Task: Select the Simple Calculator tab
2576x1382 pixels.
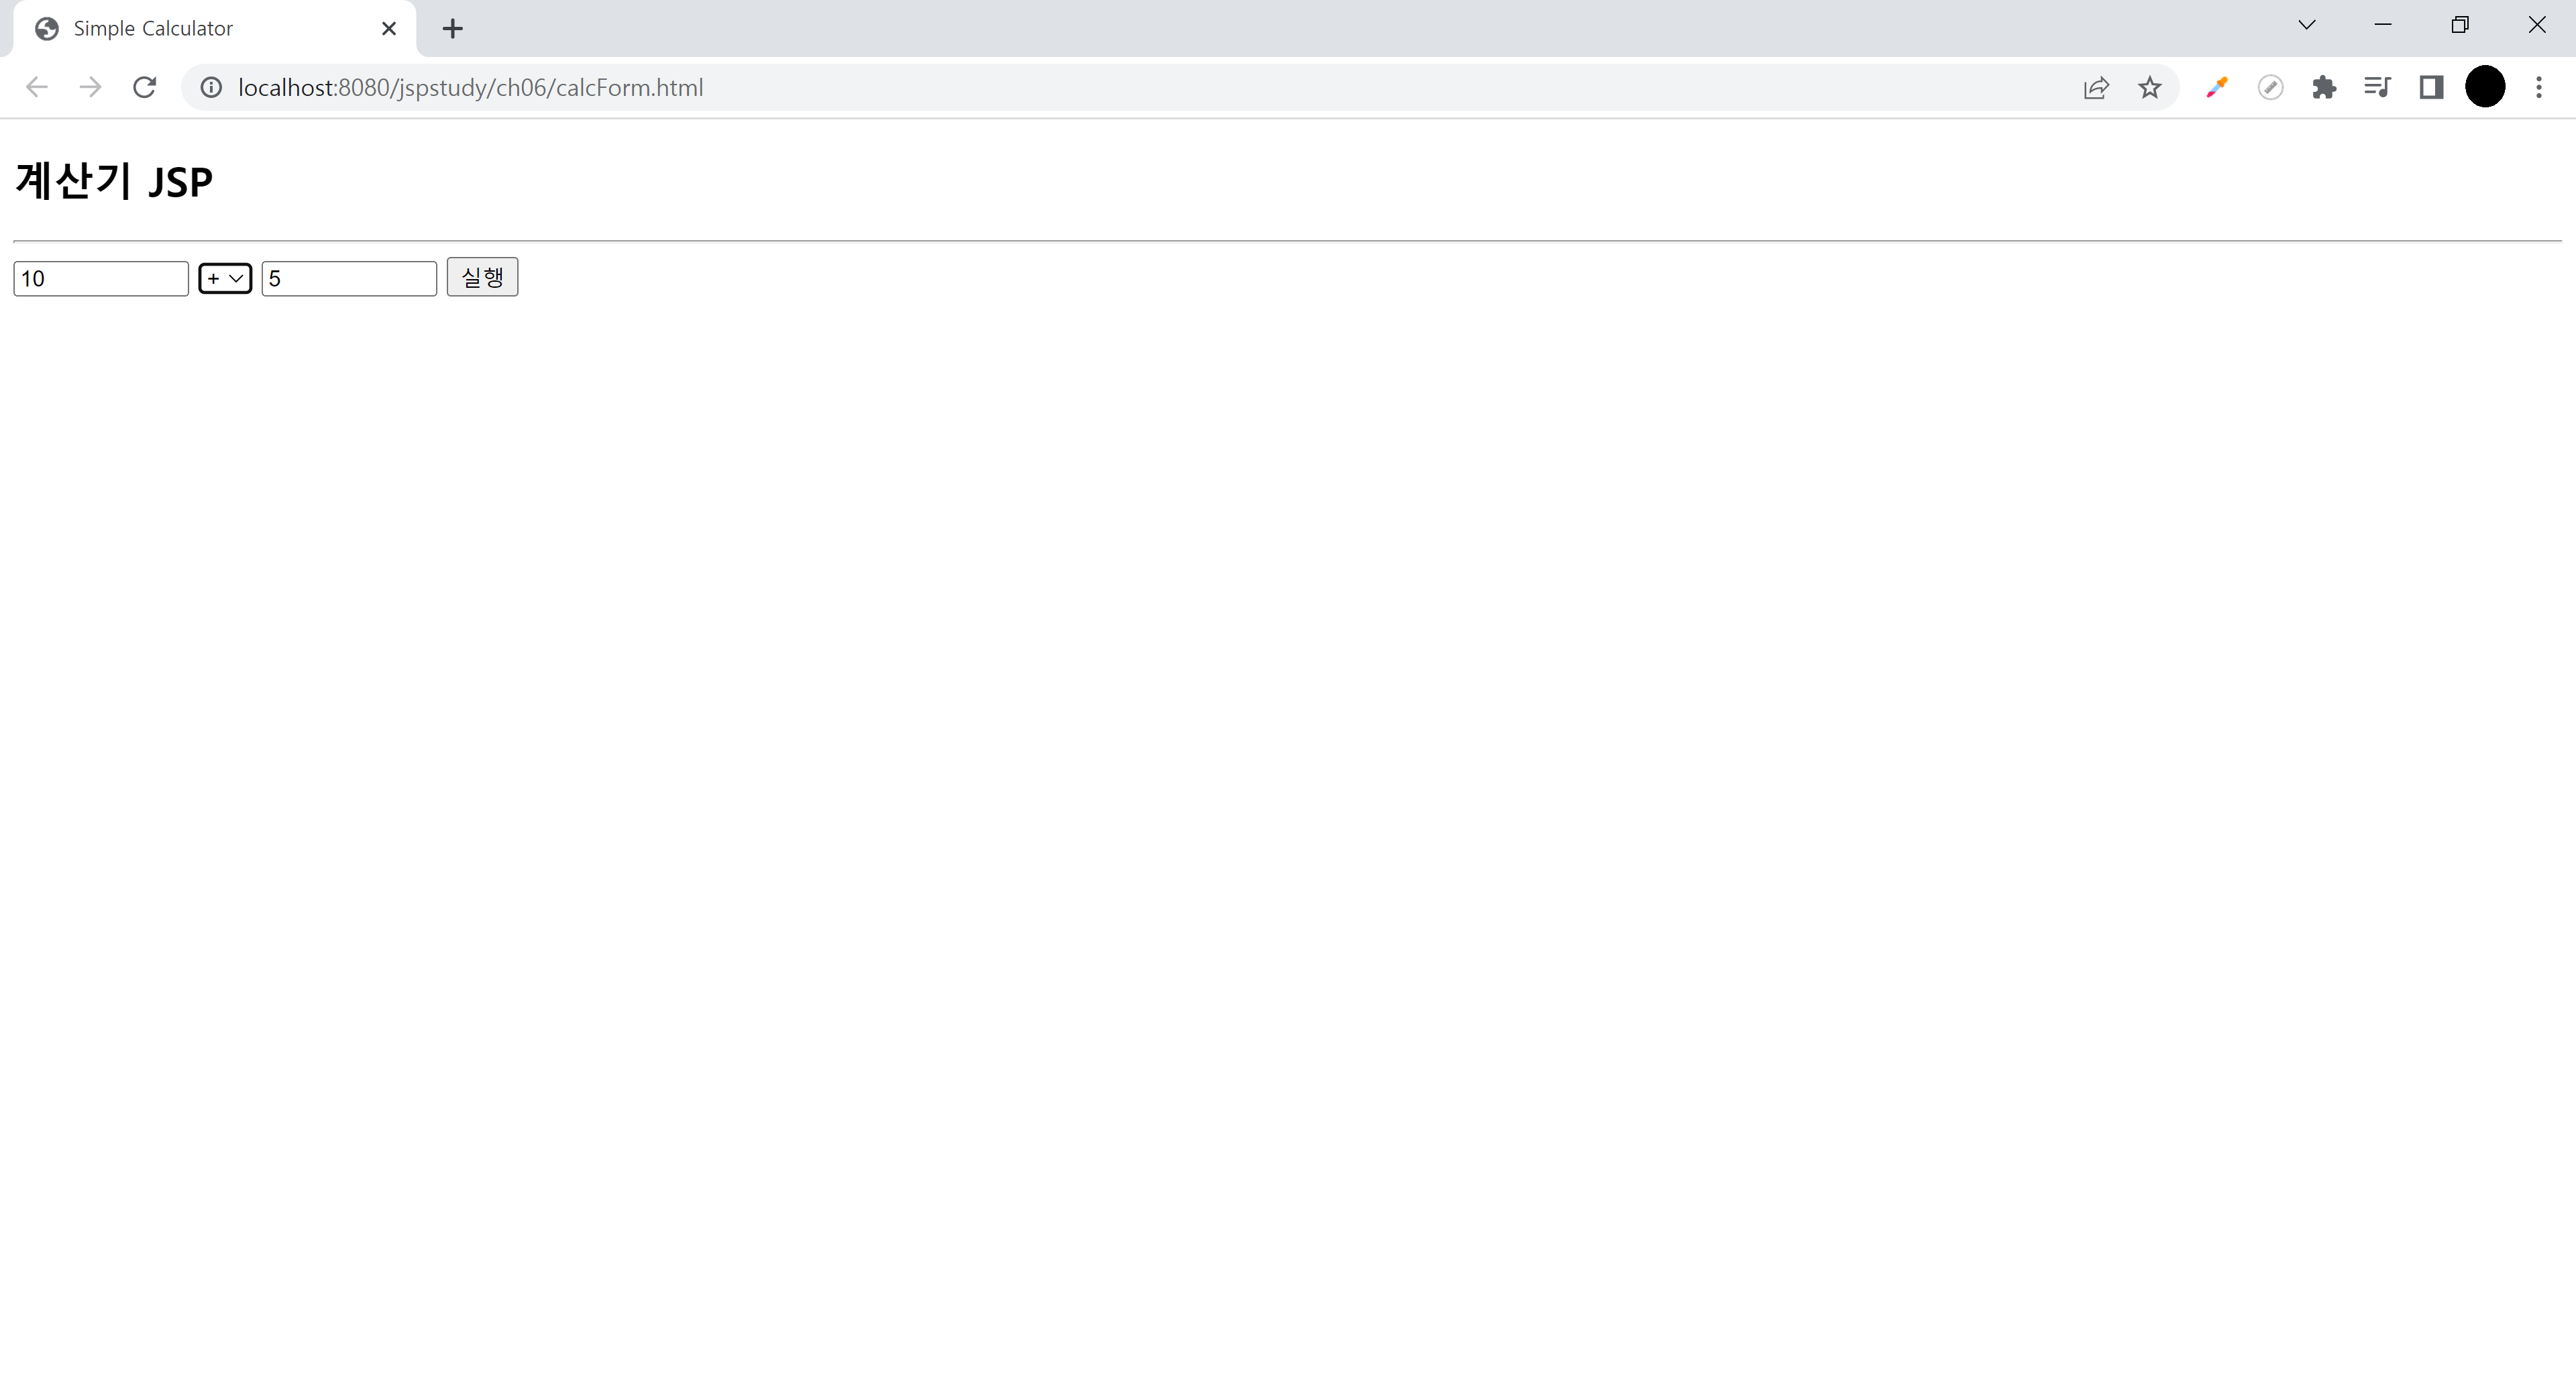Action: [200, 29]
